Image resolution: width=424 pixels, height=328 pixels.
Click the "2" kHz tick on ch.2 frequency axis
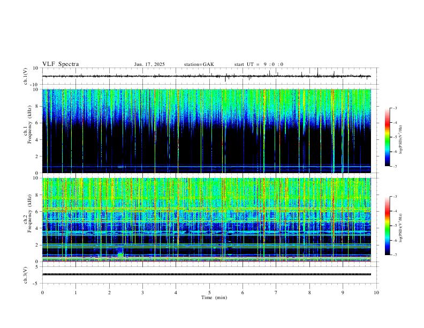(x=37, y=245)
